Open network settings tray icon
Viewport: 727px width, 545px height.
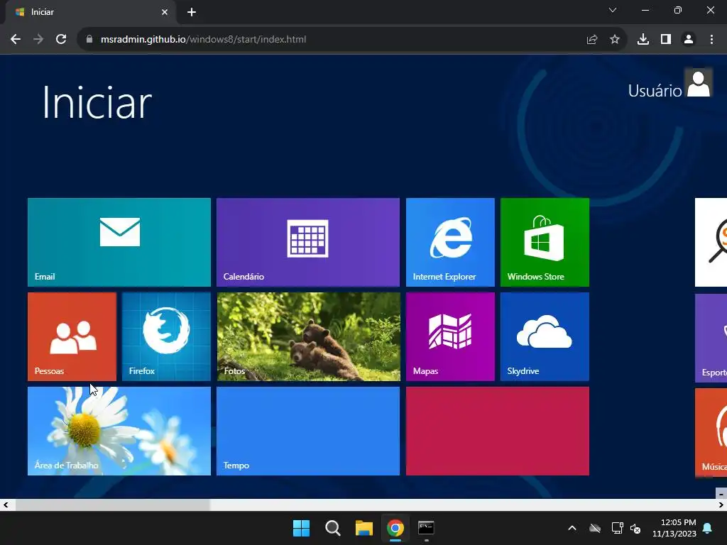tap(617, 528)
